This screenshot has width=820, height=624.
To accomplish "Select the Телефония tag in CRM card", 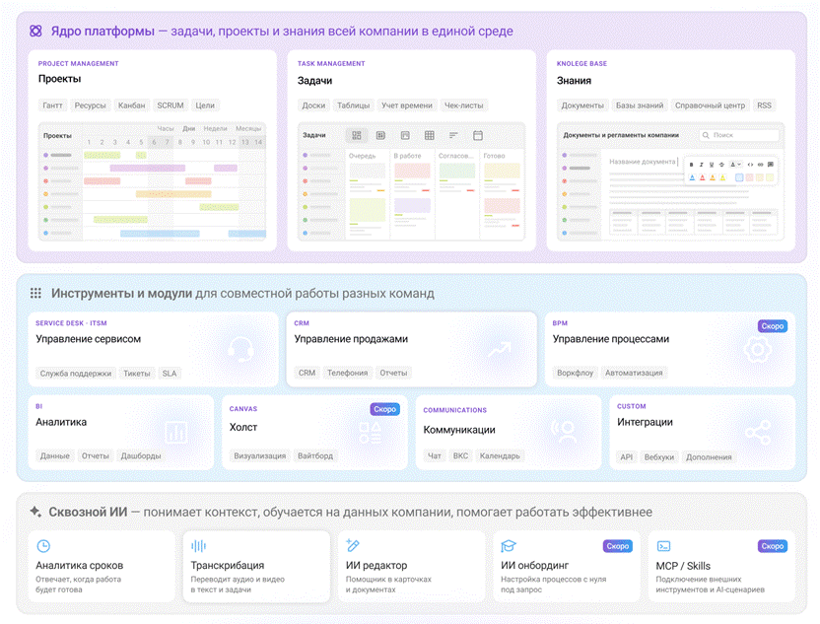I will pyautogui.click(x=347, y=373).
